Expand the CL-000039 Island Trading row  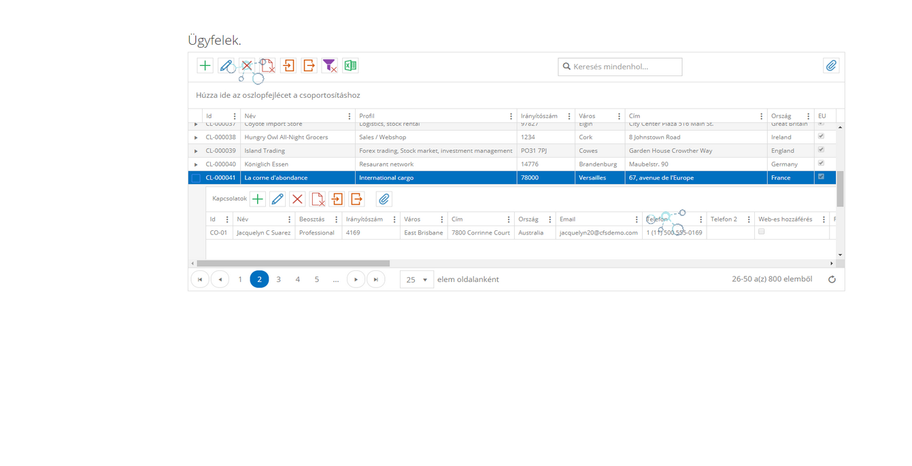click(196, 151)
